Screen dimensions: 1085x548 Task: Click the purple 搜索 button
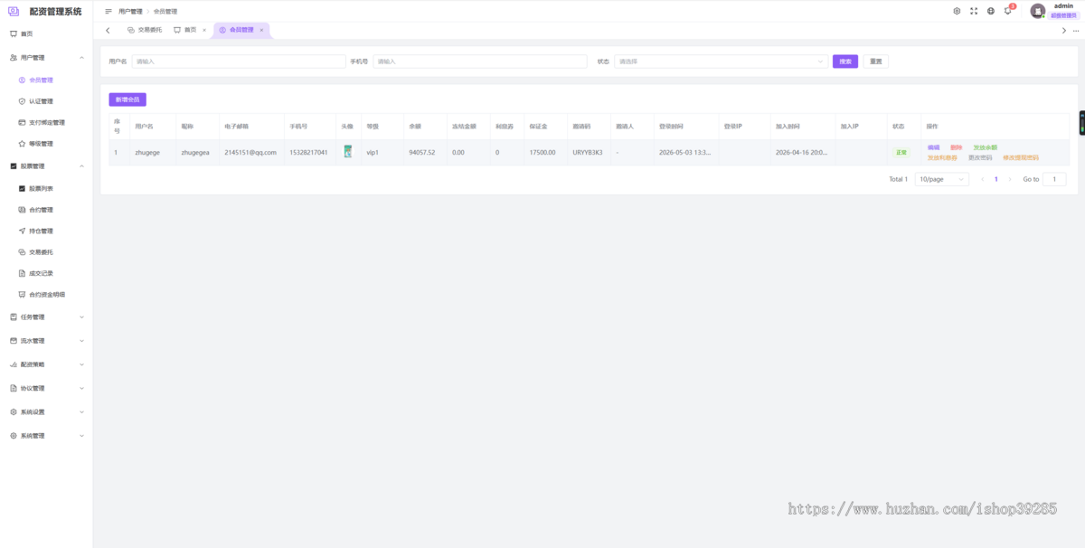click(845, 61)
